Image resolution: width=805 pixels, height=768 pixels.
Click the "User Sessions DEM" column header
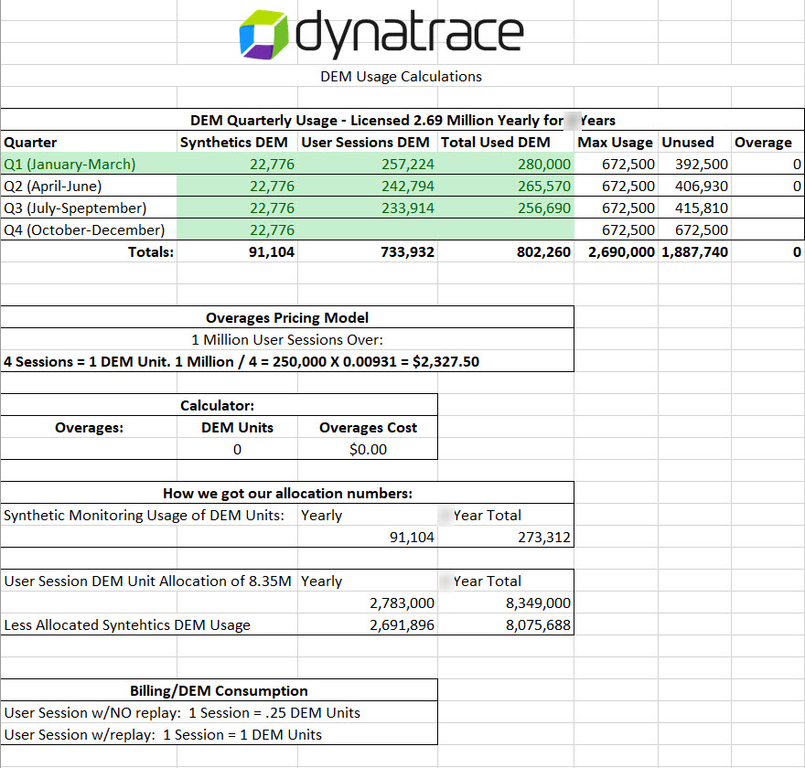[365, 142]
